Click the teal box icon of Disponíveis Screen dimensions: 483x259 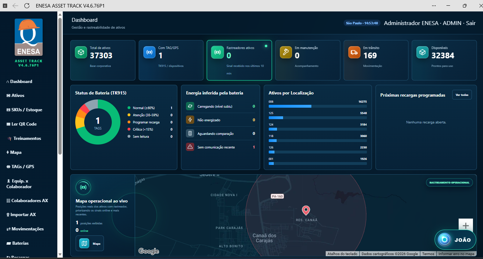[422, 52]
